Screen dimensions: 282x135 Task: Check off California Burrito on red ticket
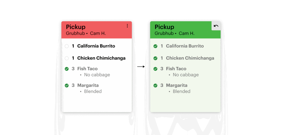[x=67, y=46]
